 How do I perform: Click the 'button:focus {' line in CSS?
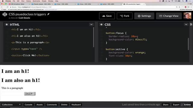point(116,33)
